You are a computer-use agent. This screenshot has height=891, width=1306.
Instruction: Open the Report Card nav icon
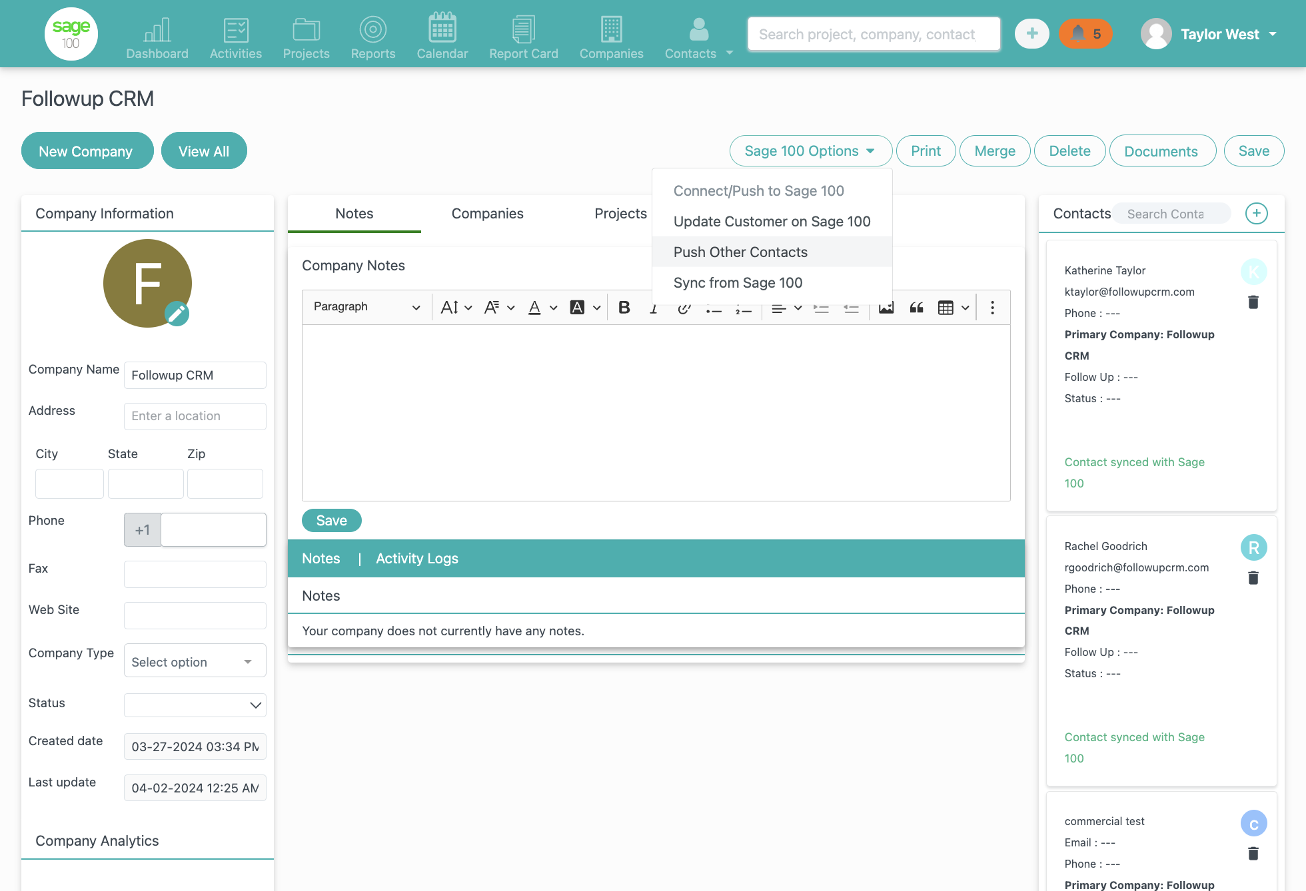pyautogui.click(x=524, y=38)
